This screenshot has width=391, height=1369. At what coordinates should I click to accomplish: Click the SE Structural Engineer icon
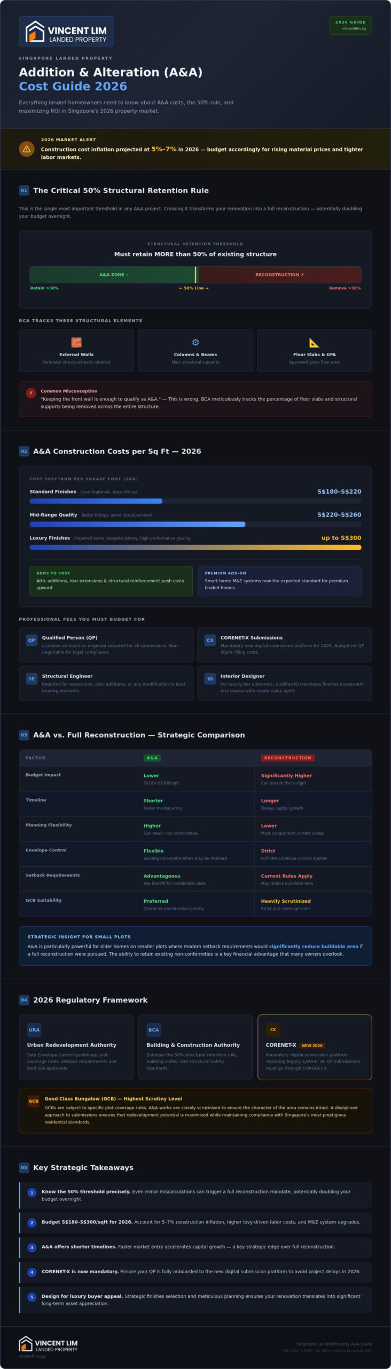[32, 679]
